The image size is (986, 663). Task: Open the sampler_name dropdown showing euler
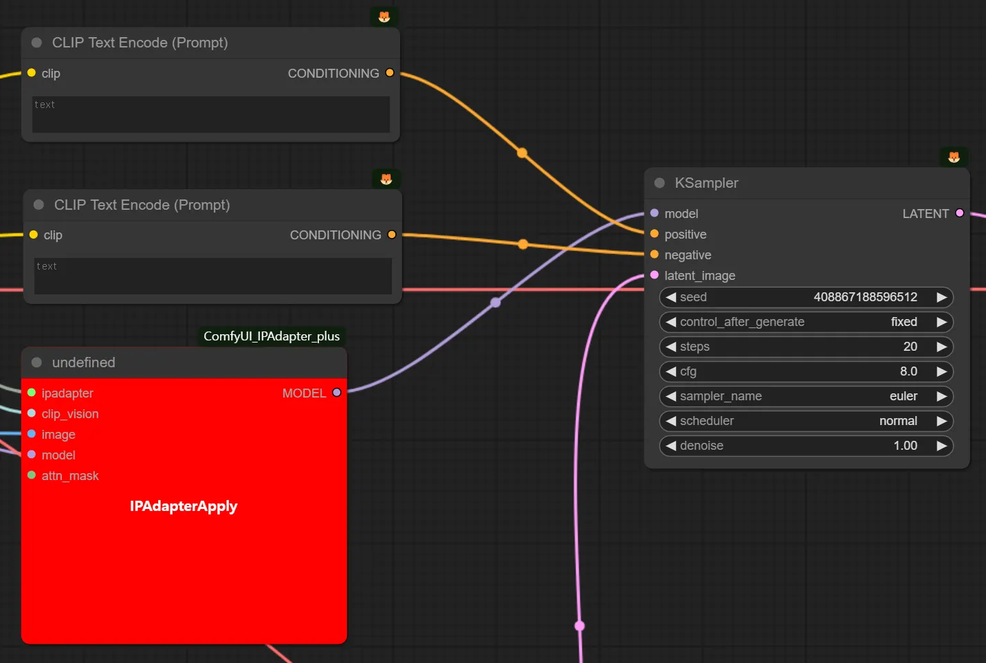click(806, 396)
